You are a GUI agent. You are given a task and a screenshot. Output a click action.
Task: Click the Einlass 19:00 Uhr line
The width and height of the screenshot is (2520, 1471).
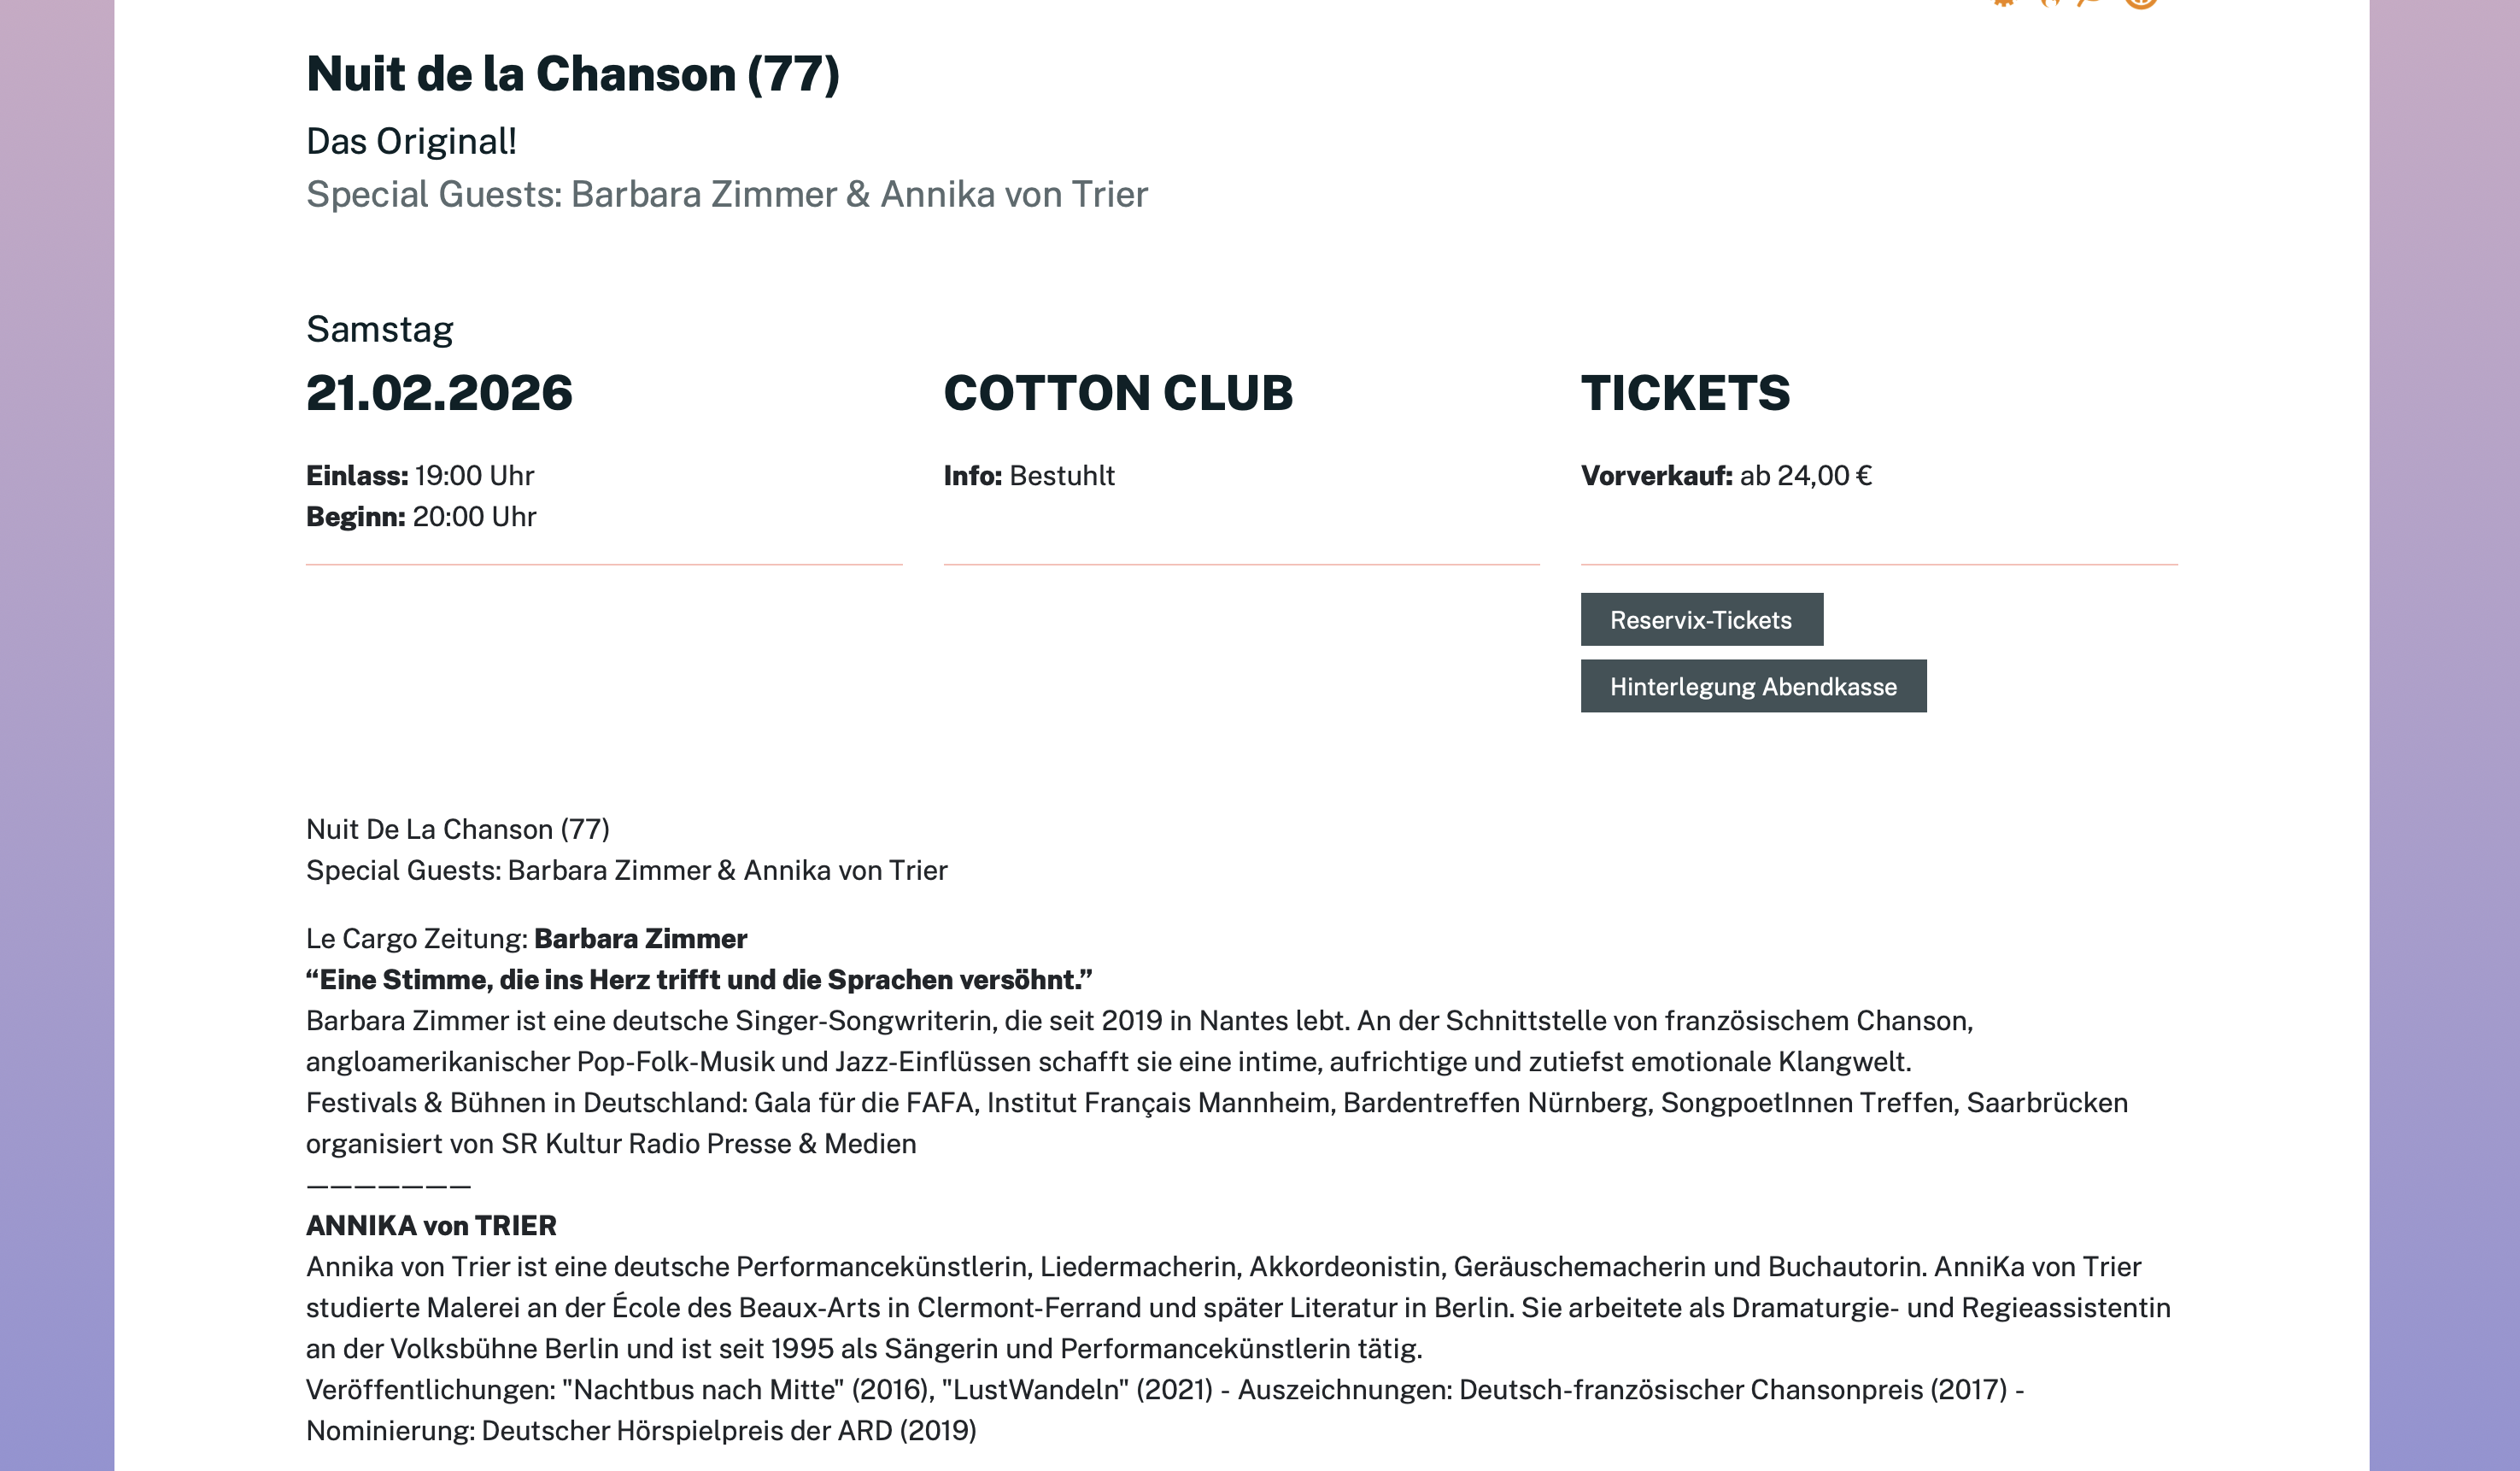point(420,476)
